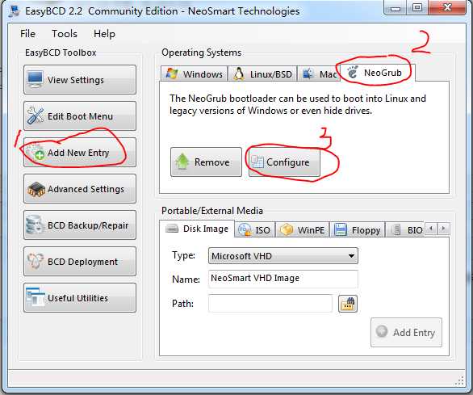Open the BCD Backup/Repair section
Screen dimensions: 473x395
tap(80, 225)
